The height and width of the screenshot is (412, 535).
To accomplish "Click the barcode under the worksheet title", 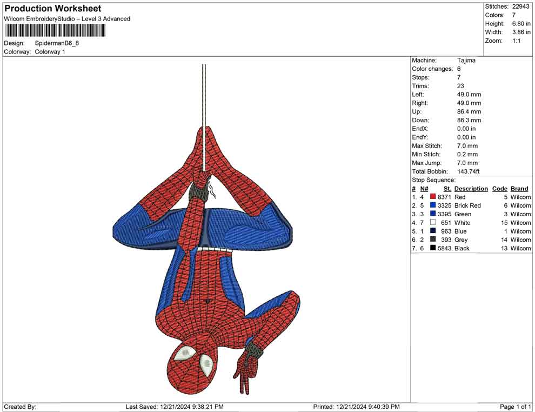I will (55, 31).
